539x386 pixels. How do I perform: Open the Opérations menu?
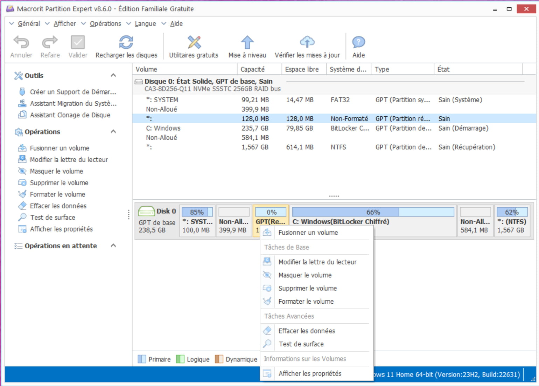[105, 23]
